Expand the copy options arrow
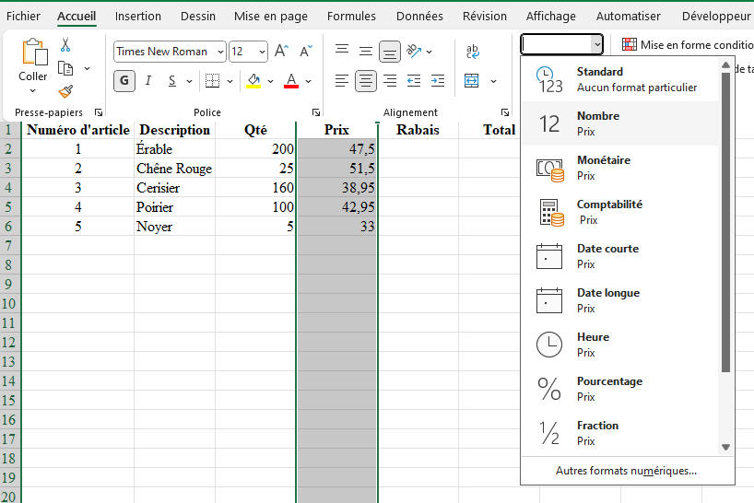 (x=87, y=68)
